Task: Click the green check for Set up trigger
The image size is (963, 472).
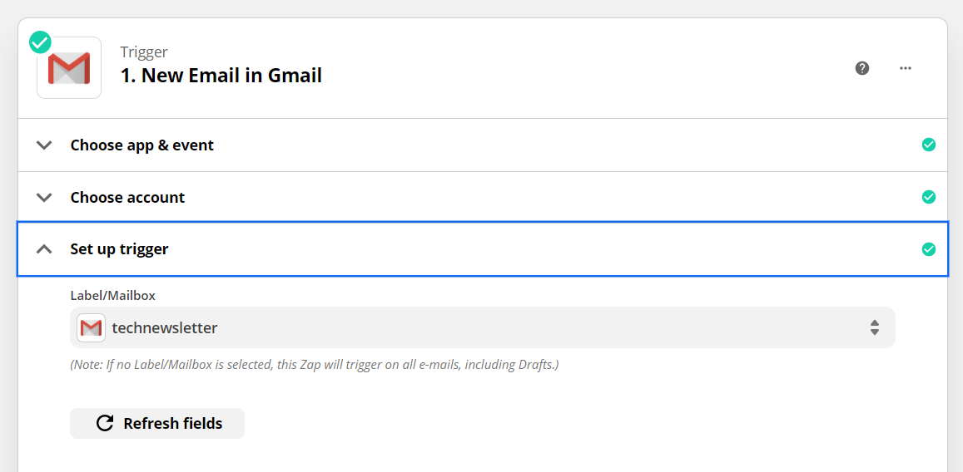Action: pos(929,249)
